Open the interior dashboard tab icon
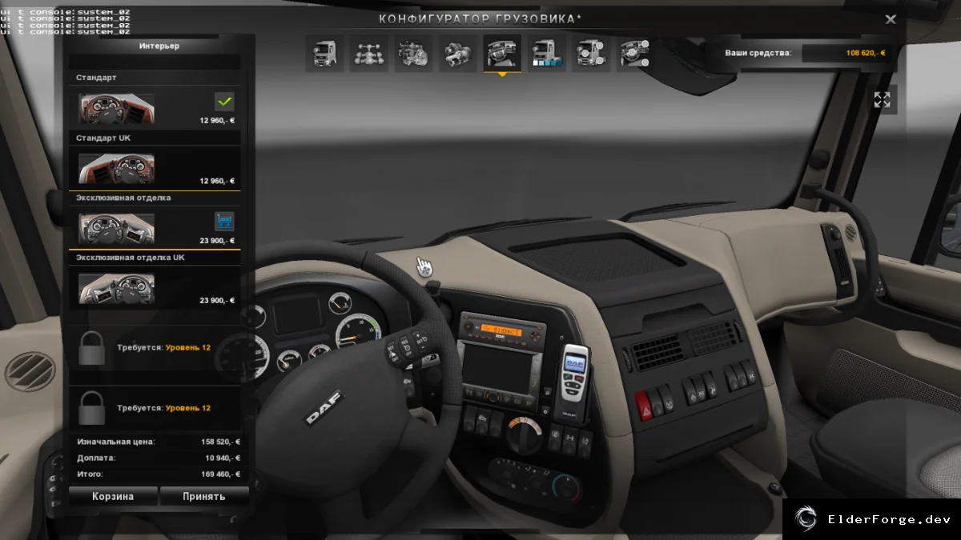 tap(502, 53)
